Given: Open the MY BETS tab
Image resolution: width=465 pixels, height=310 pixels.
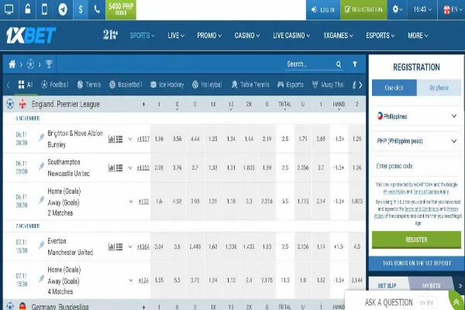Looking at the screenshot, I should pos(431,286).
